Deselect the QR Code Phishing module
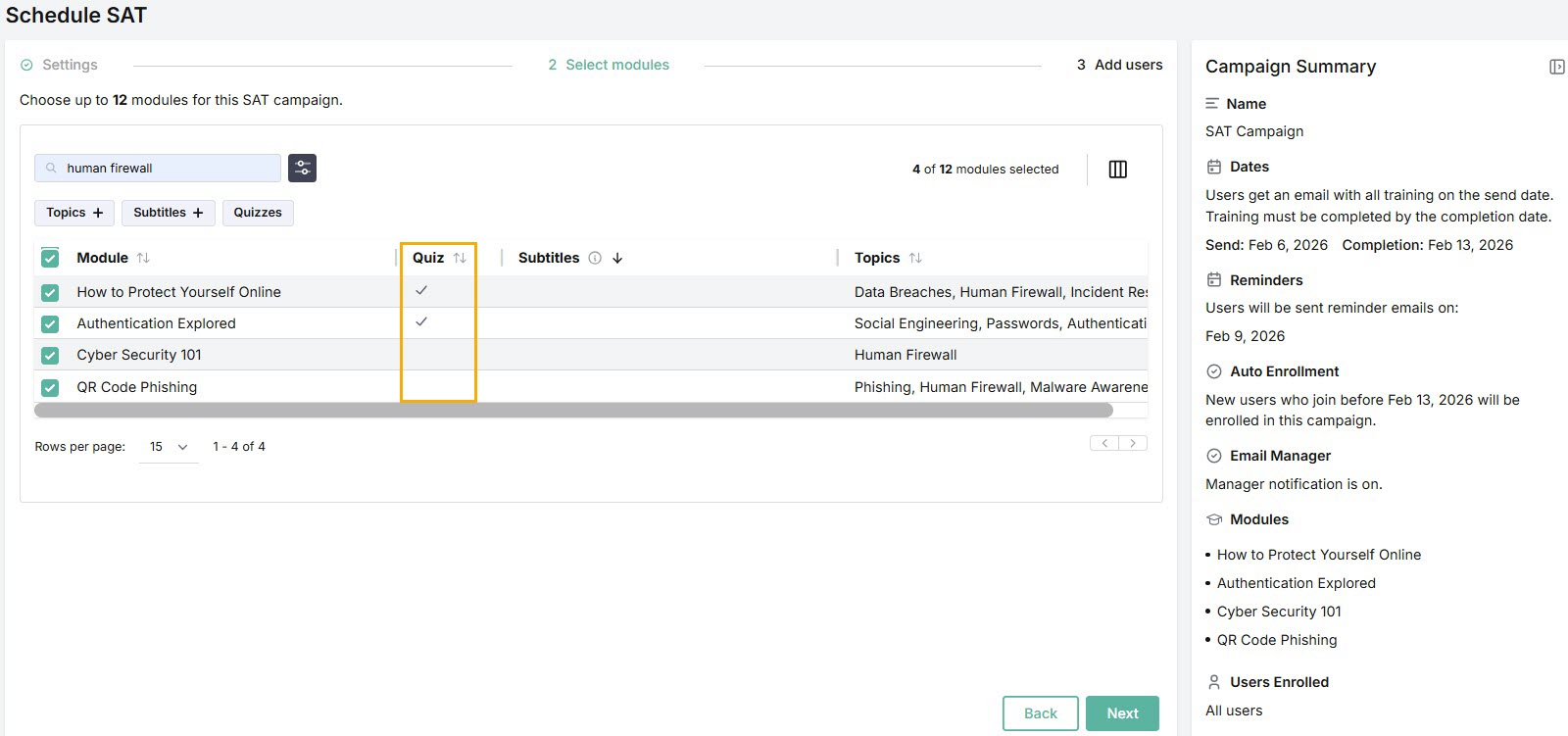 tap(50, 387)
